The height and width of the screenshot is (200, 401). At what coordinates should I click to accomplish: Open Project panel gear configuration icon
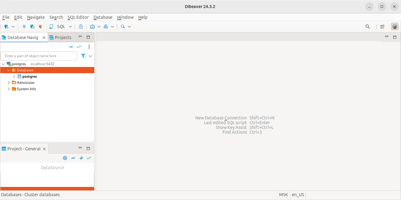(65, 158)
